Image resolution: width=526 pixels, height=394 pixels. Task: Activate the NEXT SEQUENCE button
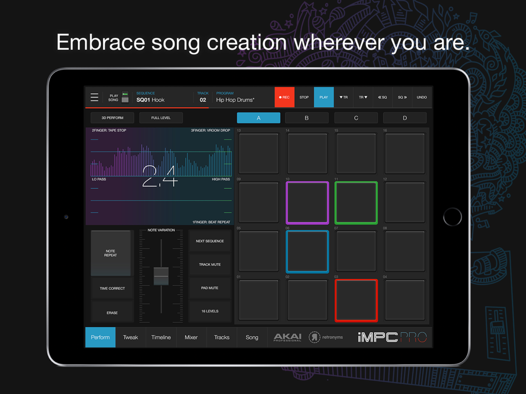[210, 241]
